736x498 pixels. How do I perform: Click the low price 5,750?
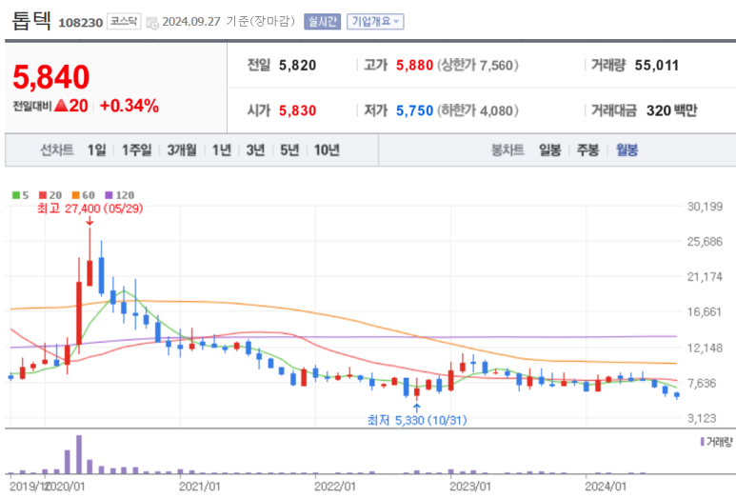point(414,110)
